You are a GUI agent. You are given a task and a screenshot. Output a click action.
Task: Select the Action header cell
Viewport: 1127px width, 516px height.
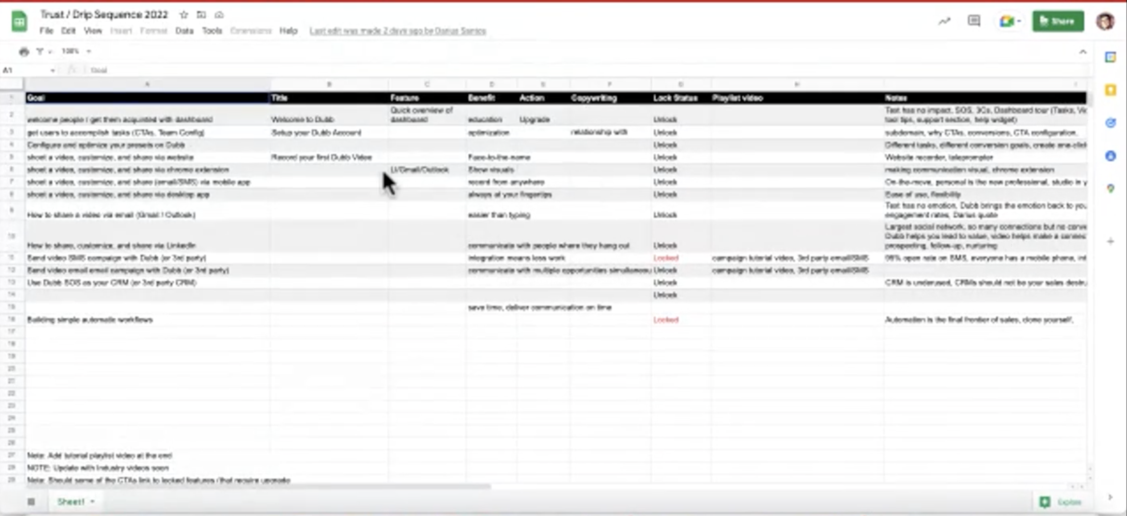[543, 98]
